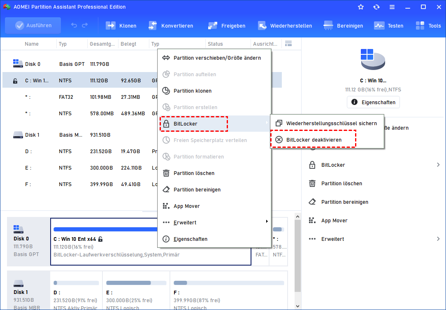Click the BitLocker lock icon in right panel

(312, 165)
